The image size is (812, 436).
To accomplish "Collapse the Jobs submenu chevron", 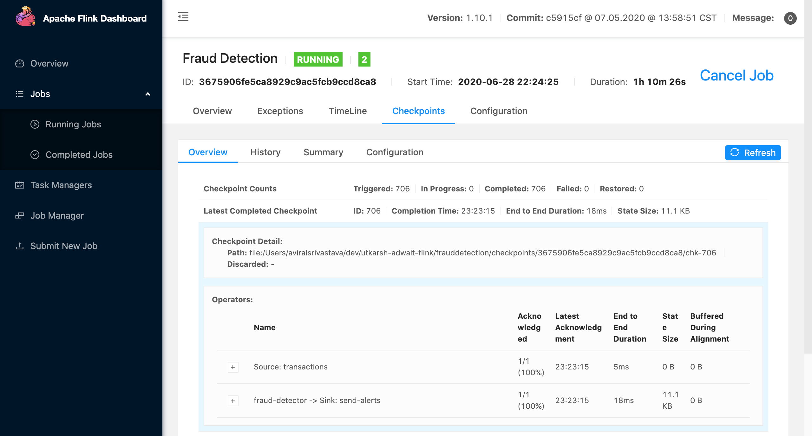I will (147, 94).
